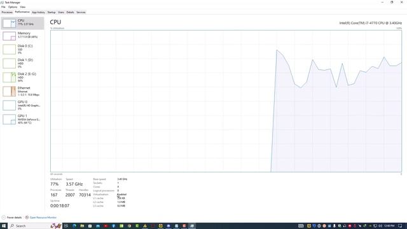Click the 77% utilization value
407x229 pixels.
tap(54, 184)
